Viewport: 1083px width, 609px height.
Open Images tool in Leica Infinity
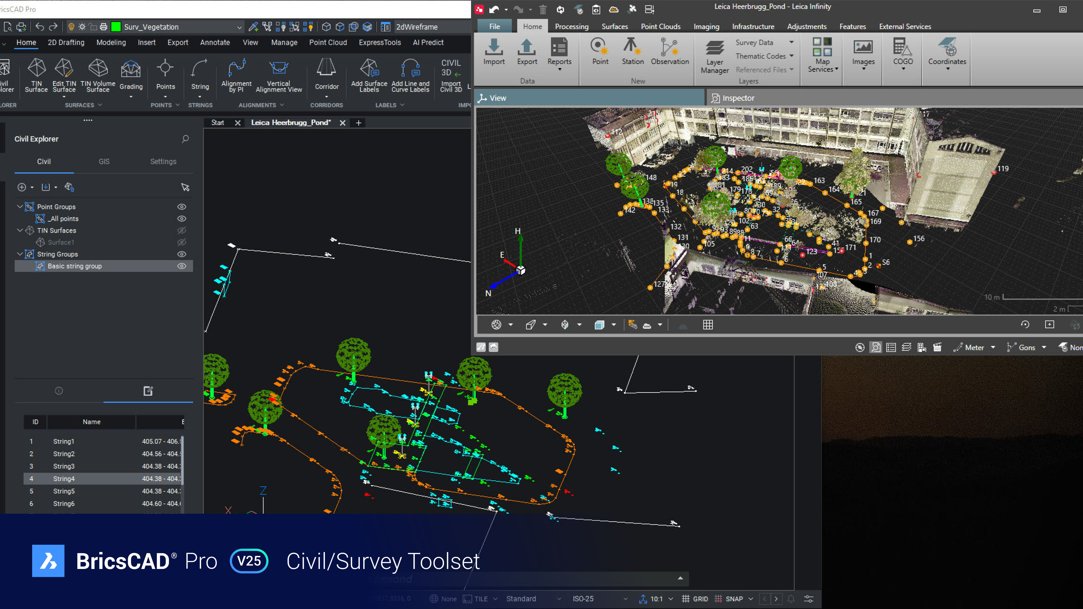pos(863,54)
